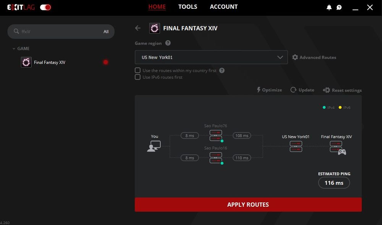This screenshot has height=225, width=382.
Task: Click the red status dot for Final Fantasy XIV
Action: [x=105, y=62]
